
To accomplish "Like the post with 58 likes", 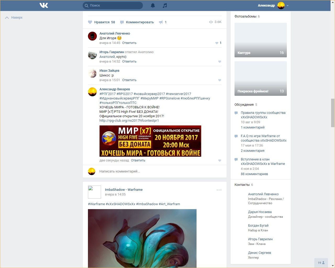I will 102,22.
